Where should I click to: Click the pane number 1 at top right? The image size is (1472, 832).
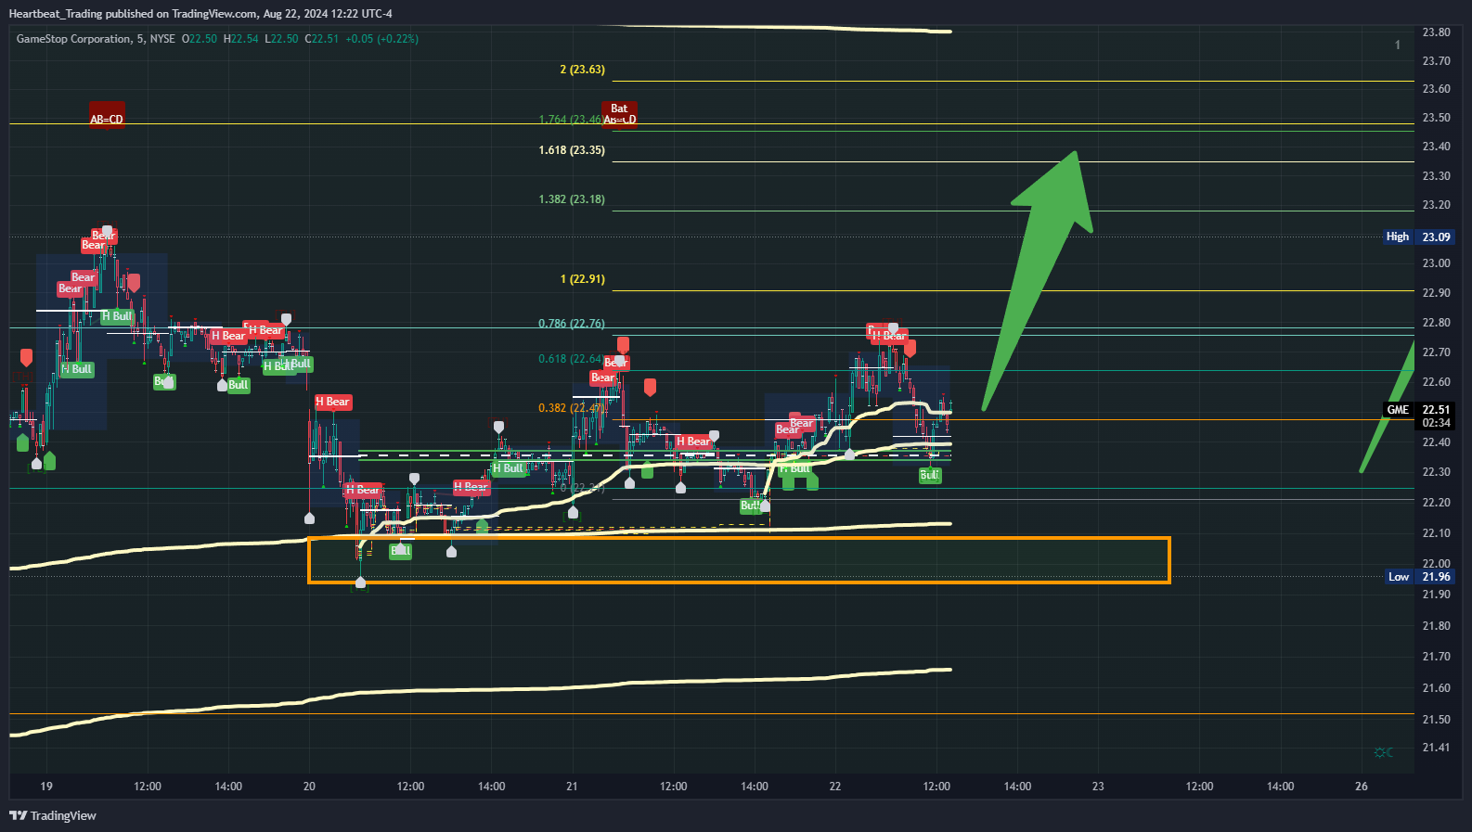coord(1398,45)
